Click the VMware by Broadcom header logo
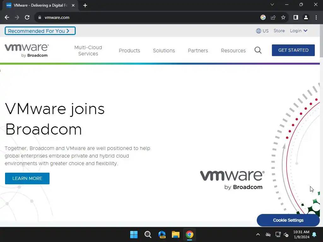Viewport: 323px width, 242px height. coord(27,50)
